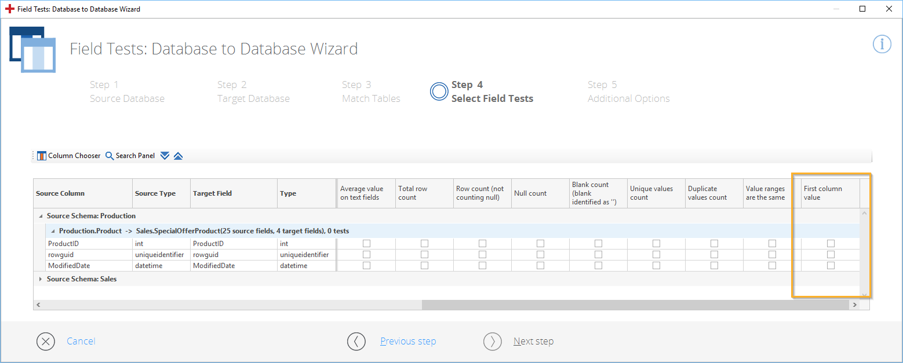
Task: Click the Cancel X circle icon
Action: [x=46, y=342]
